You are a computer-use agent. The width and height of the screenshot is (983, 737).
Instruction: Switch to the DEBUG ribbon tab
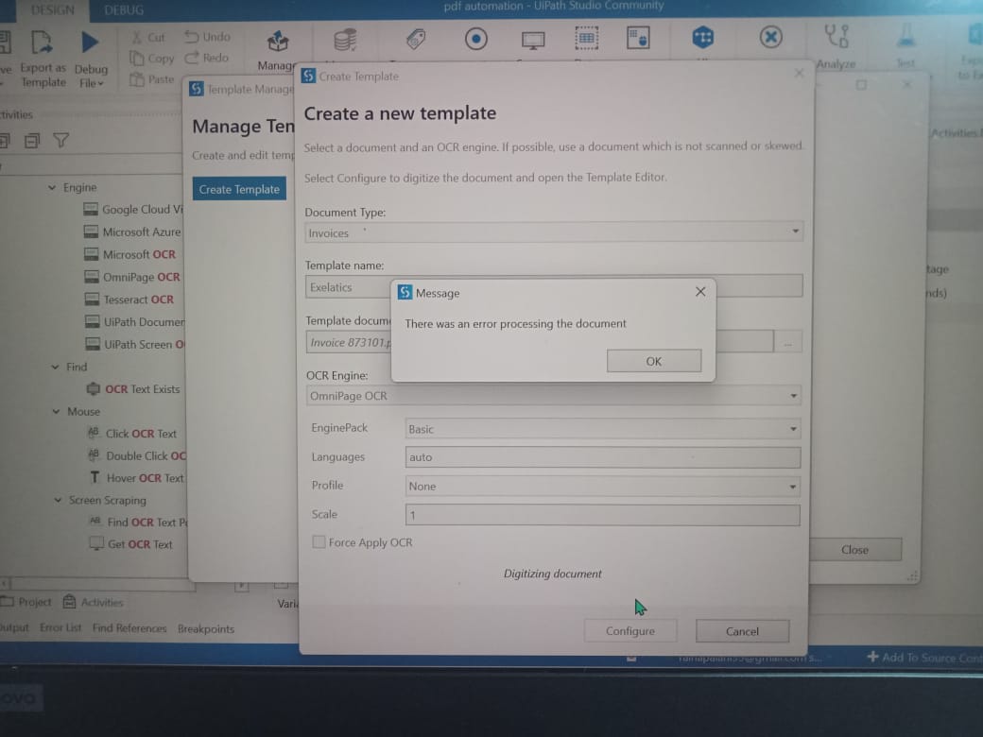click(x=124, y=10)
